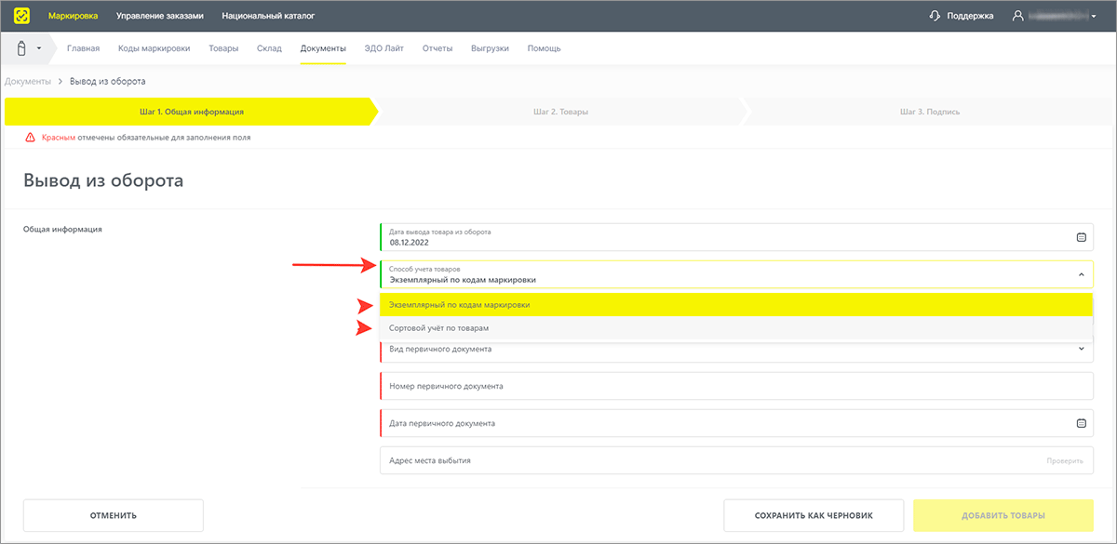This screenshot has height=544, width=1117.
Task: Open Управление заказами top menu
Action: pos(159,16)
